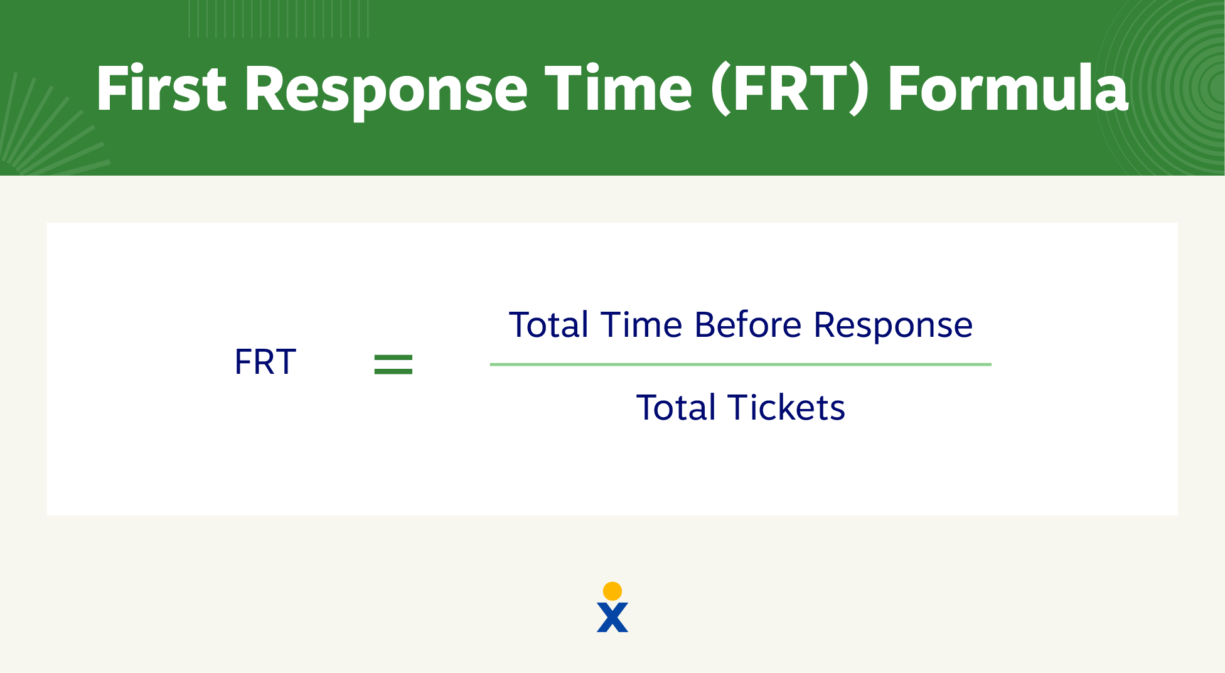Click the word "Time" in the numerator
1225x673 pixels.
641,325
